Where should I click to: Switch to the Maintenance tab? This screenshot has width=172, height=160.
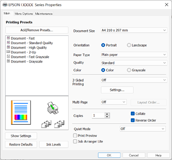(x=44, y=14)
